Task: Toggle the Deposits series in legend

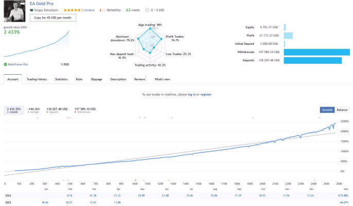Action: click(57, 110)
